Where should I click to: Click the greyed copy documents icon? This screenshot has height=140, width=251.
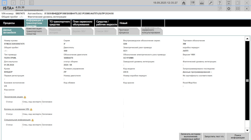tap(220, 9)
